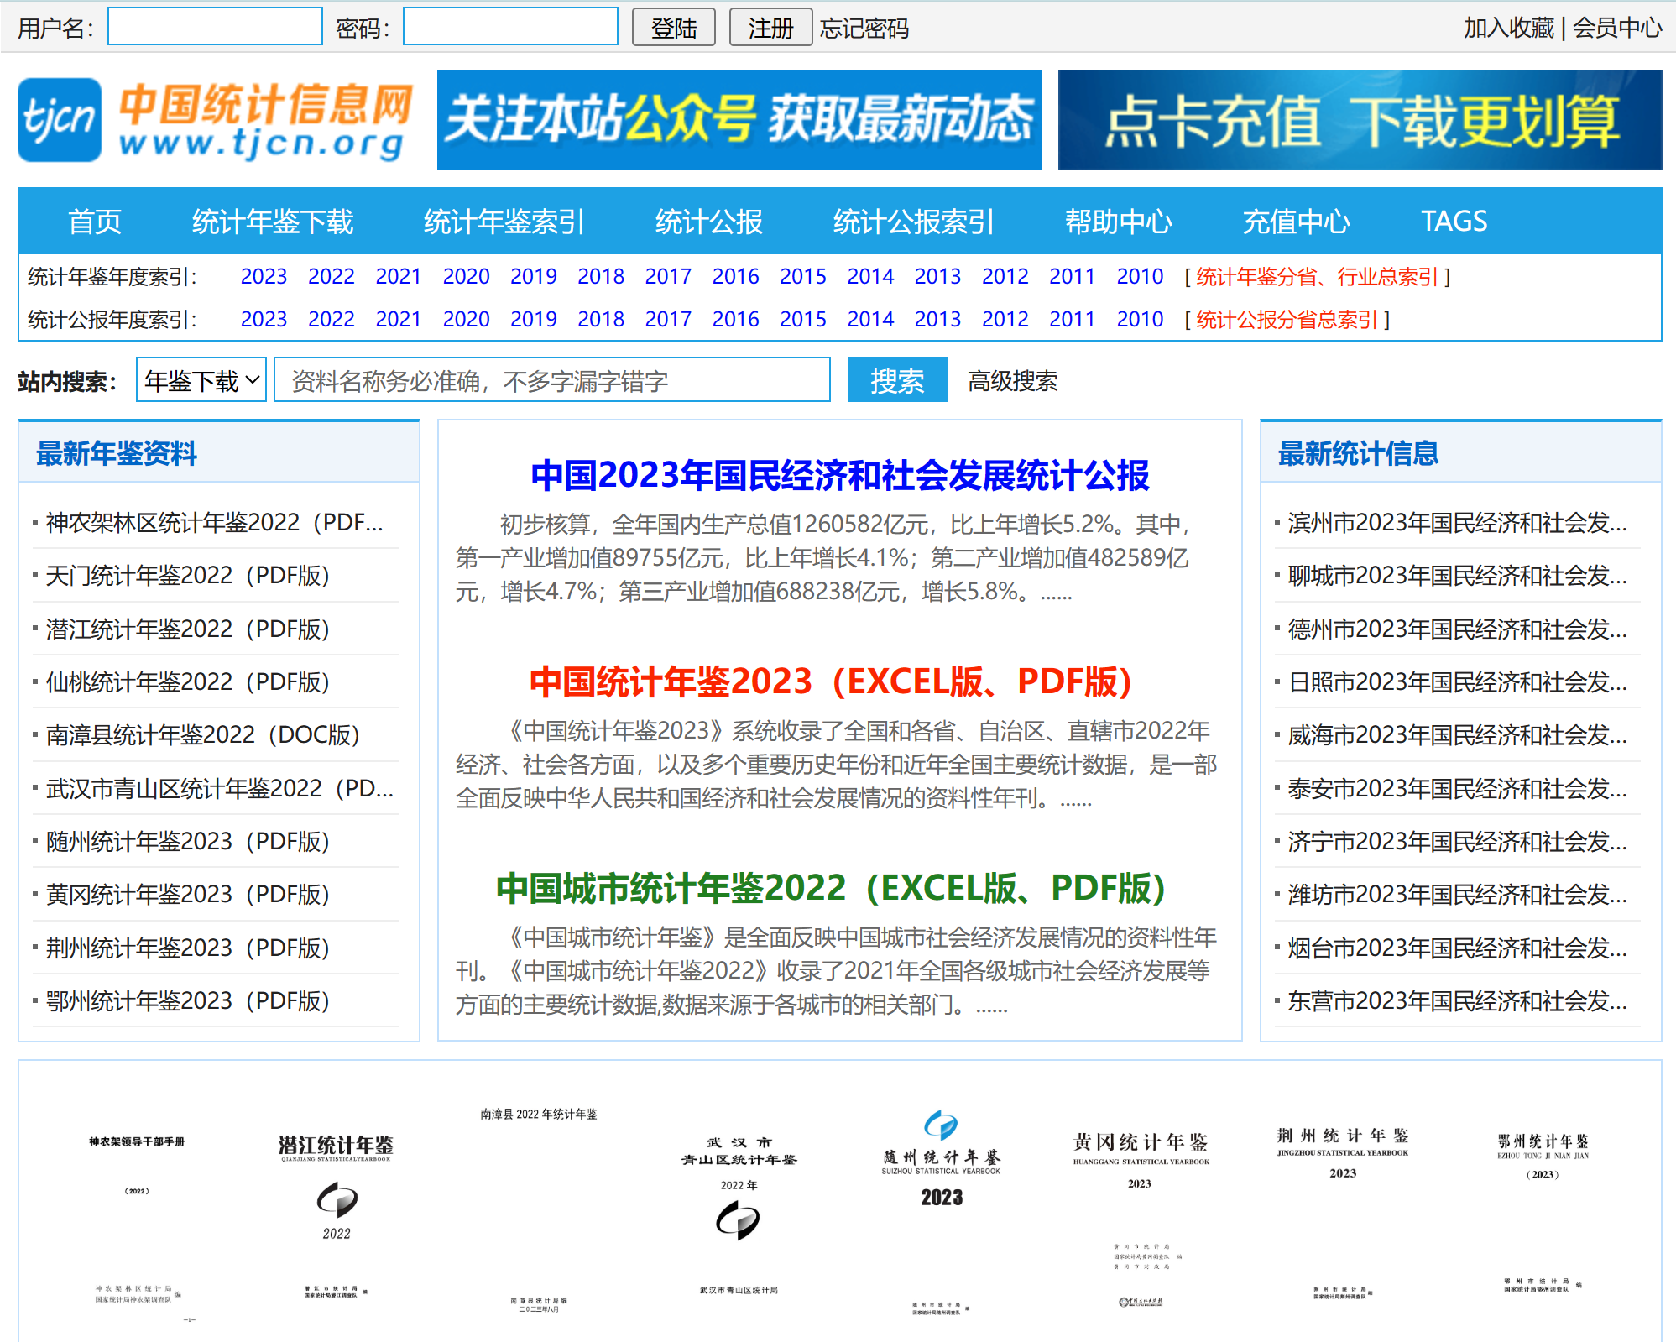Click the site search text box
Screen dimensions: 1676x1342
tap(551, 380)
